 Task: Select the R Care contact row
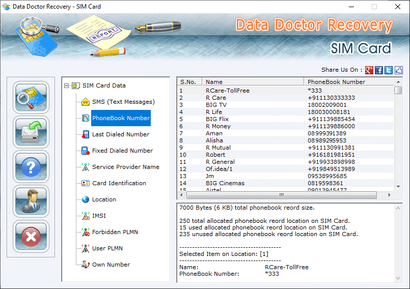(286, 98)
